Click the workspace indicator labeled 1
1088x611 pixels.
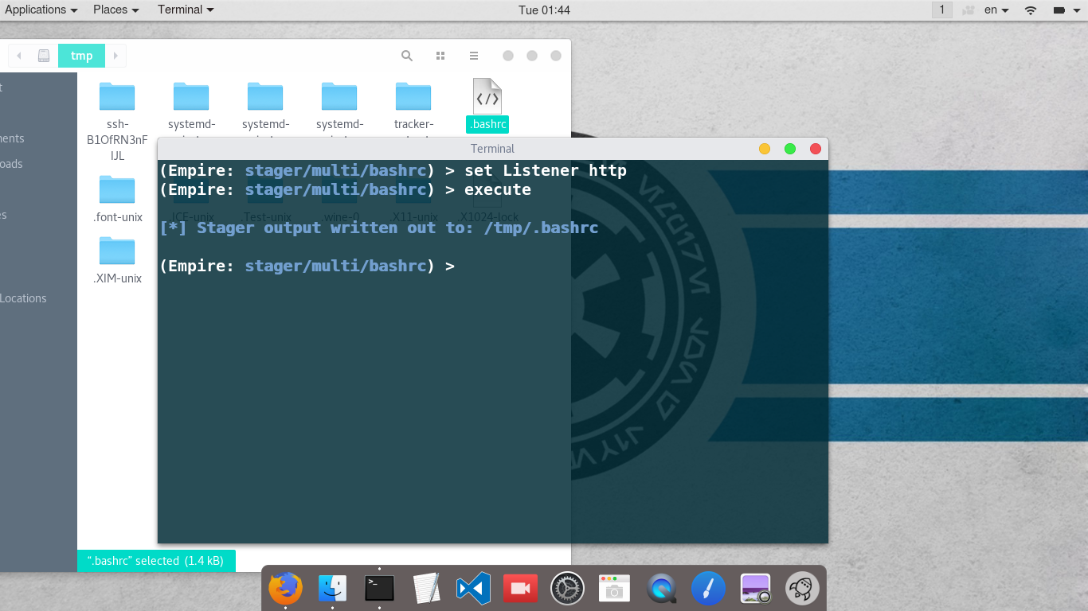[x=942, y=10]
